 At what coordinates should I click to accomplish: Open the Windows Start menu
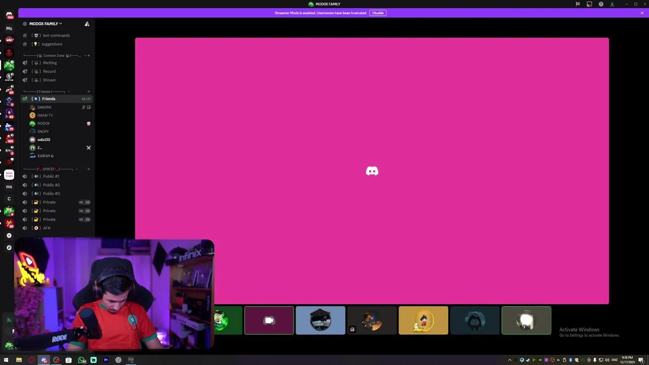[6, 360]
